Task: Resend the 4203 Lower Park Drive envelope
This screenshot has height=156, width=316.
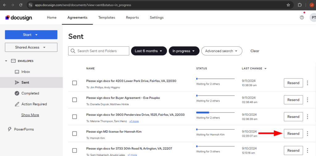Action: pos(293,83)
